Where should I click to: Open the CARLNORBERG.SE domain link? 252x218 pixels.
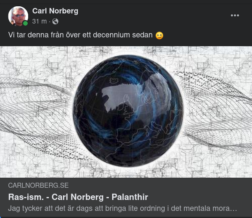tap(38, 185)
